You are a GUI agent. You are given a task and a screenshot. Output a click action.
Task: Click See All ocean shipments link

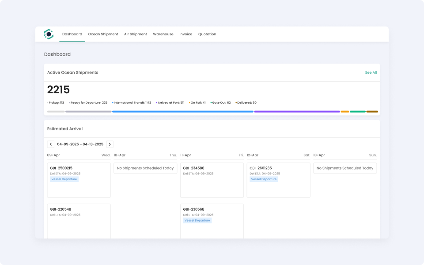tap(371, 72)
